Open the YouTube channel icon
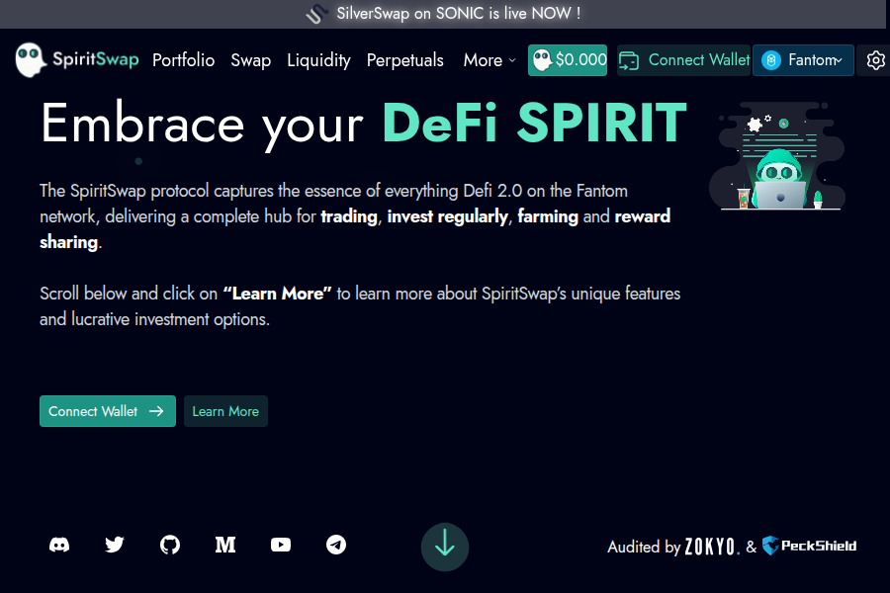This screenshot has width=890, height=593. (x=281, y=545)
